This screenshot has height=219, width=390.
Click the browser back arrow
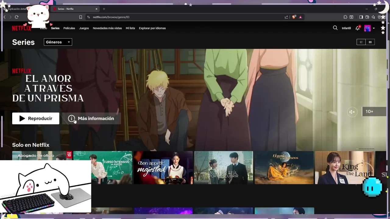pyautogui.click(x=4, y=17)
